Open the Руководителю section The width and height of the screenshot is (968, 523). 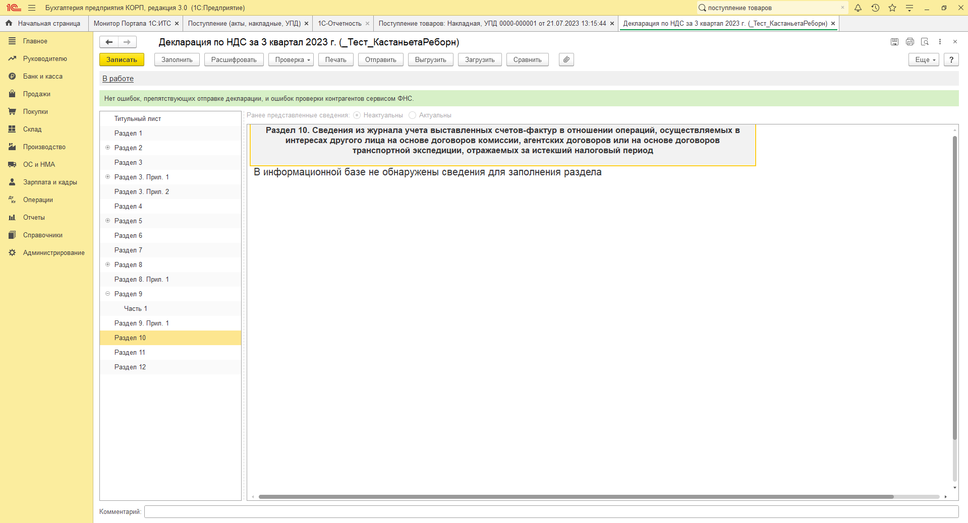click(46, 59)
